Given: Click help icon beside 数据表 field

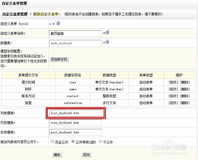Looking at the screenshot, I should (107, 42).
